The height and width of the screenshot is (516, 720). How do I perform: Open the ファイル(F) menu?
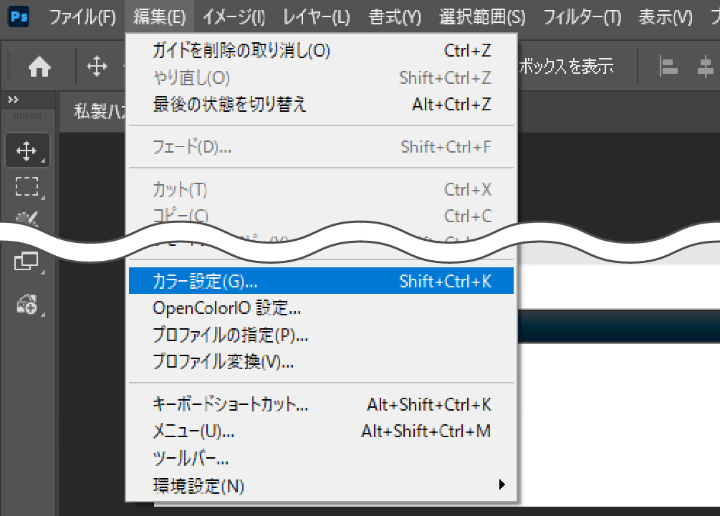pyautogui.click(x=82, y=17)
